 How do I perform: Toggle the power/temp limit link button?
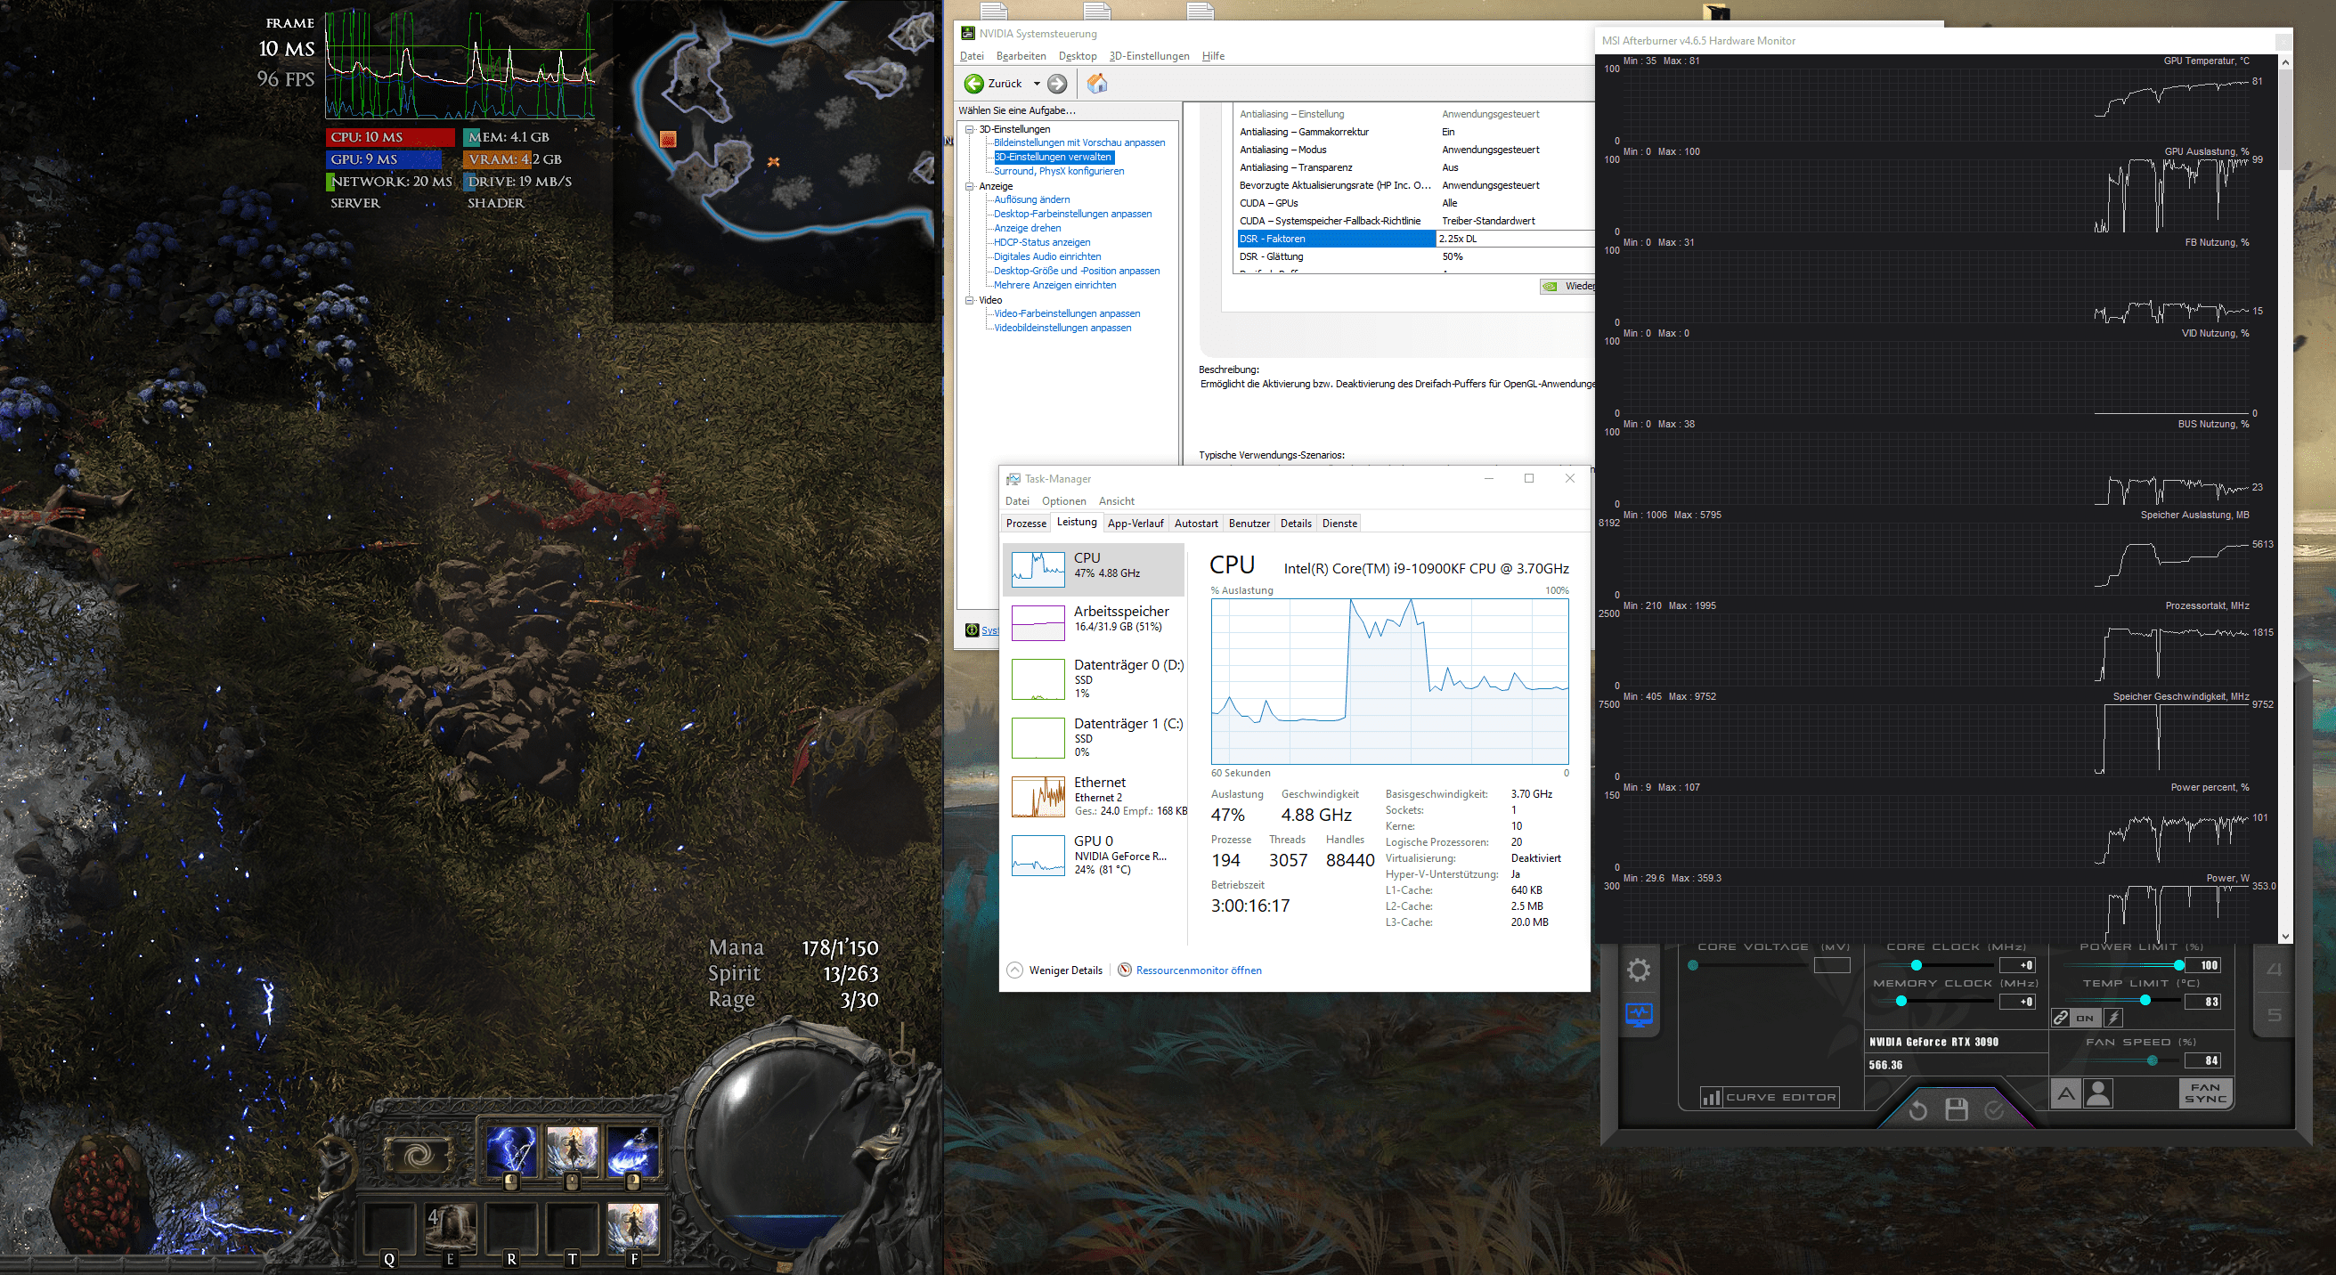point(2060,1018)
